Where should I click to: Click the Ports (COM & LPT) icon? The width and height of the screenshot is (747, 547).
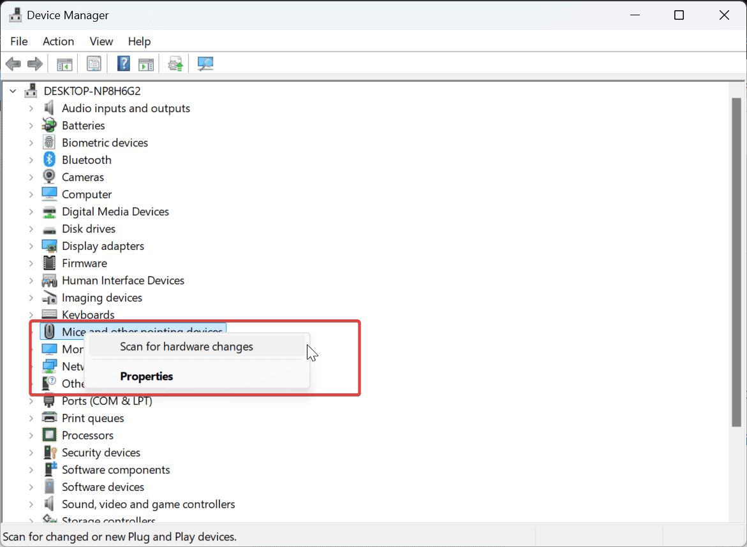49,401
